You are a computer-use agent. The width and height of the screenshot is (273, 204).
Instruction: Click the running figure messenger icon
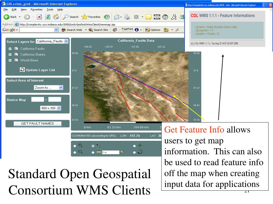click(x=174, y=17)
